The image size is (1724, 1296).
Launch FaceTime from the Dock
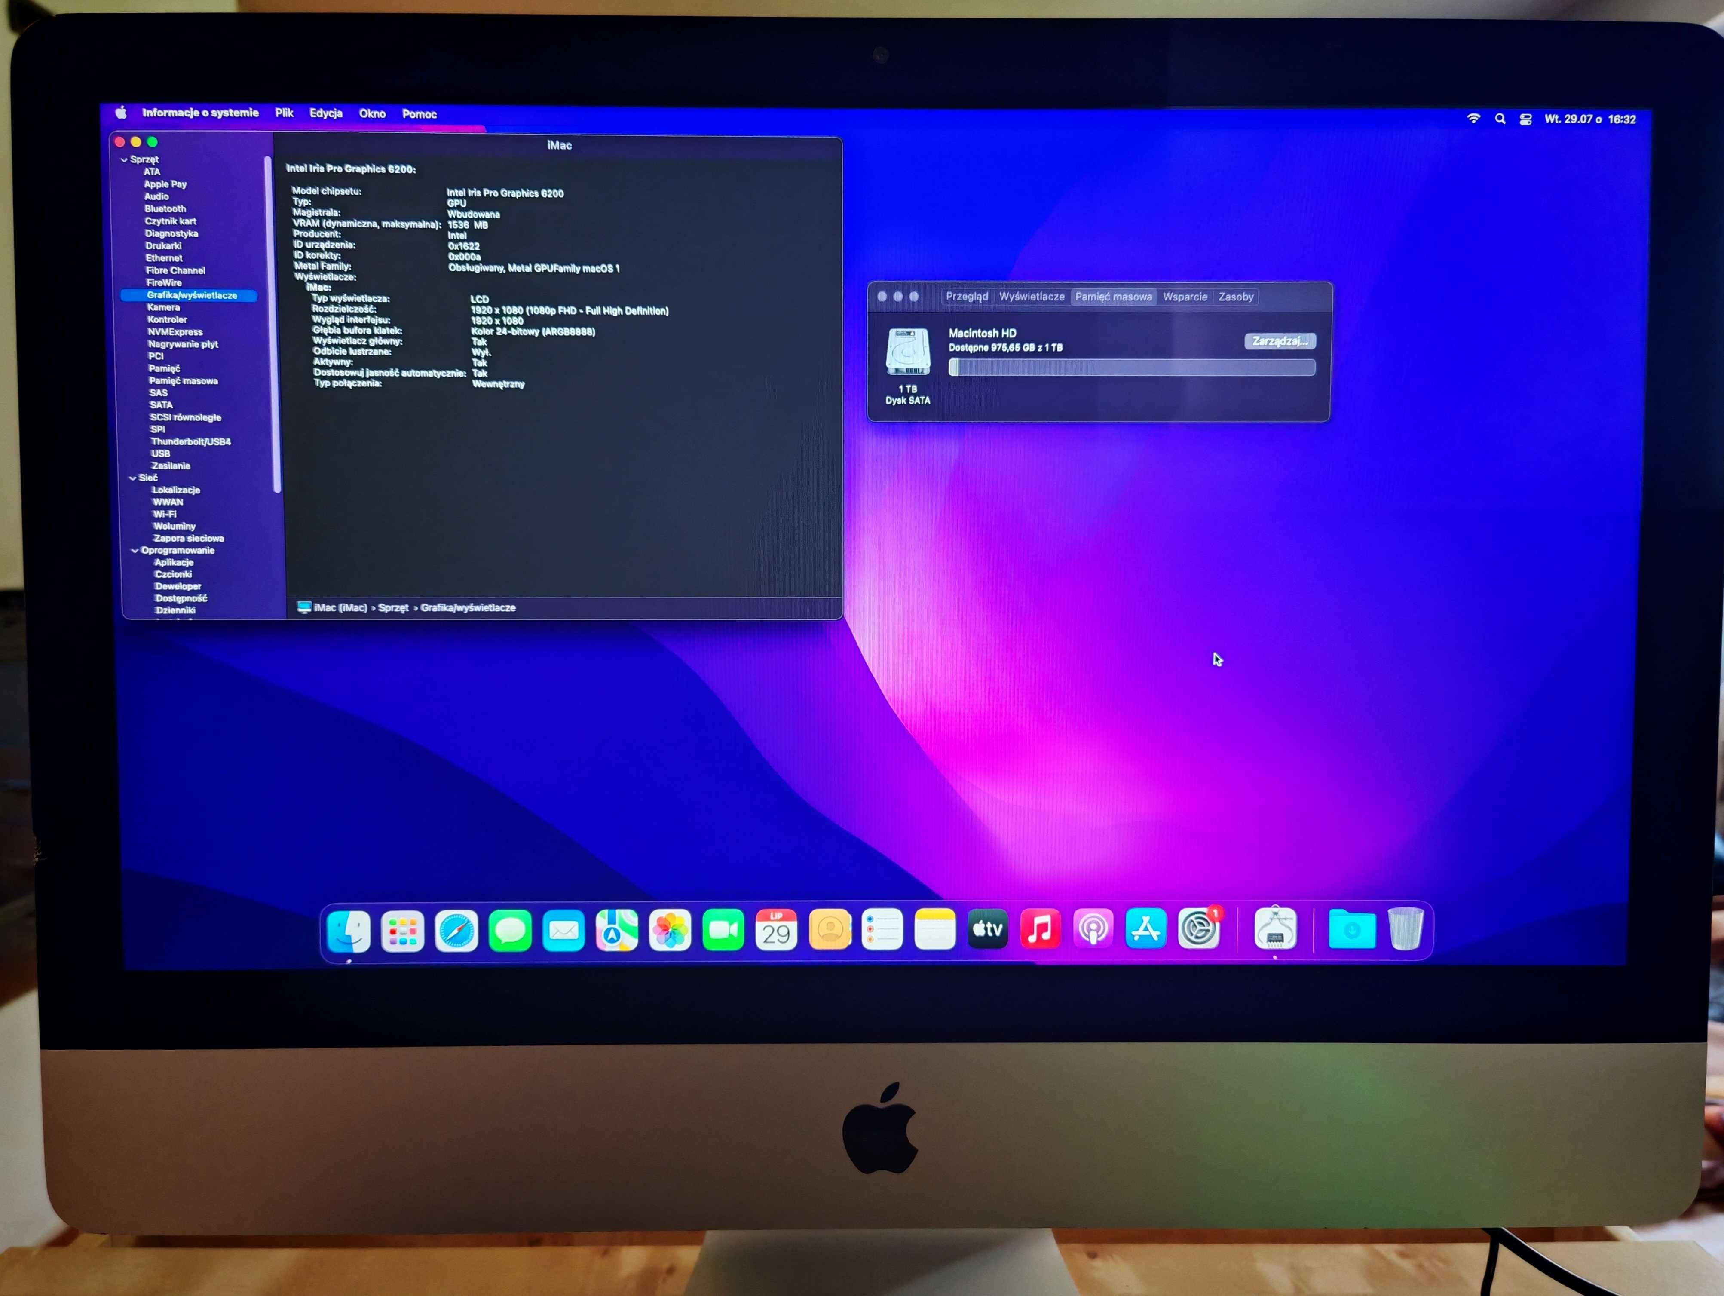[x=723, y=930]
